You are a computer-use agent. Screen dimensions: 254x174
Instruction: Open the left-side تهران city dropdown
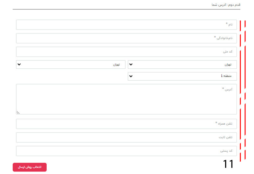coord(70,65)
